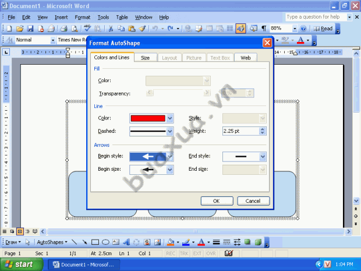Select the Arrow drawing tool
The image size is (361, 271).
84,242
